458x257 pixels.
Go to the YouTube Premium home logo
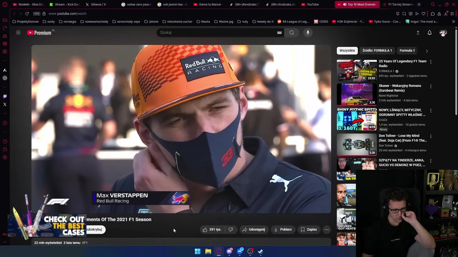pyautogui.click(x=40, y=32)
